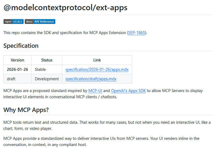Click the paragraph starting 'MCP Apps provide a standardized'
Image resolution: width=213 pixels, height=153 pixels.
click(102, 142)
